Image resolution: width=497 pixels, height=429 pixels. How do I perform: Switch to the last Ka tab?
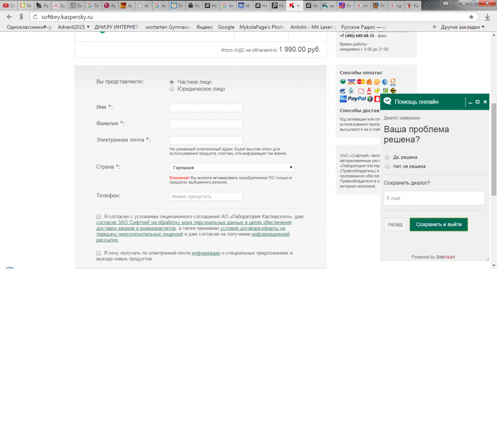(412, 5)
